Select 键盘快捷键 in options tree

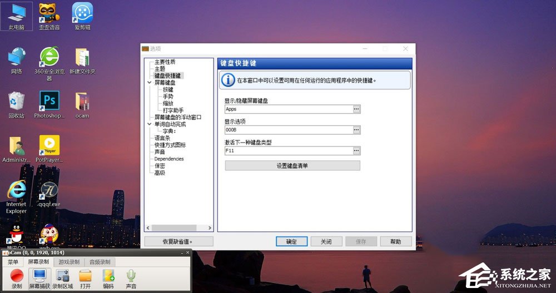167,75
